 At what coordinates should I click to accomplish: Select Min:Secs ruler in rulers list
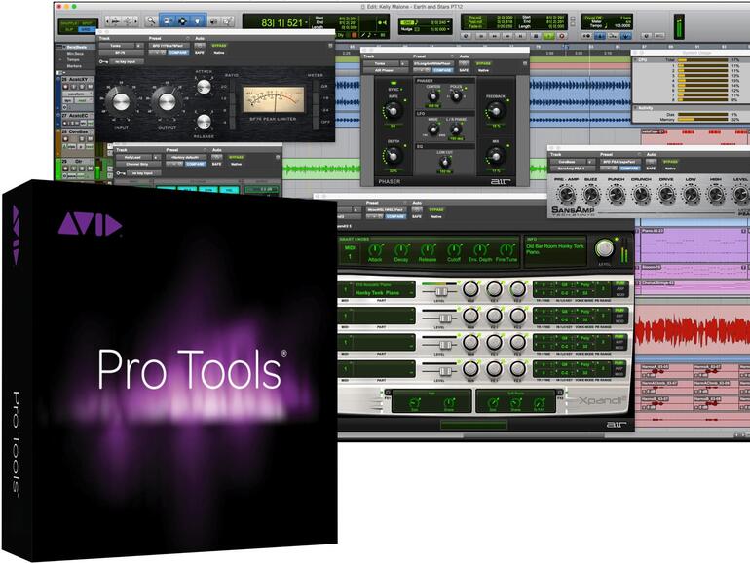tap(75, 54)
